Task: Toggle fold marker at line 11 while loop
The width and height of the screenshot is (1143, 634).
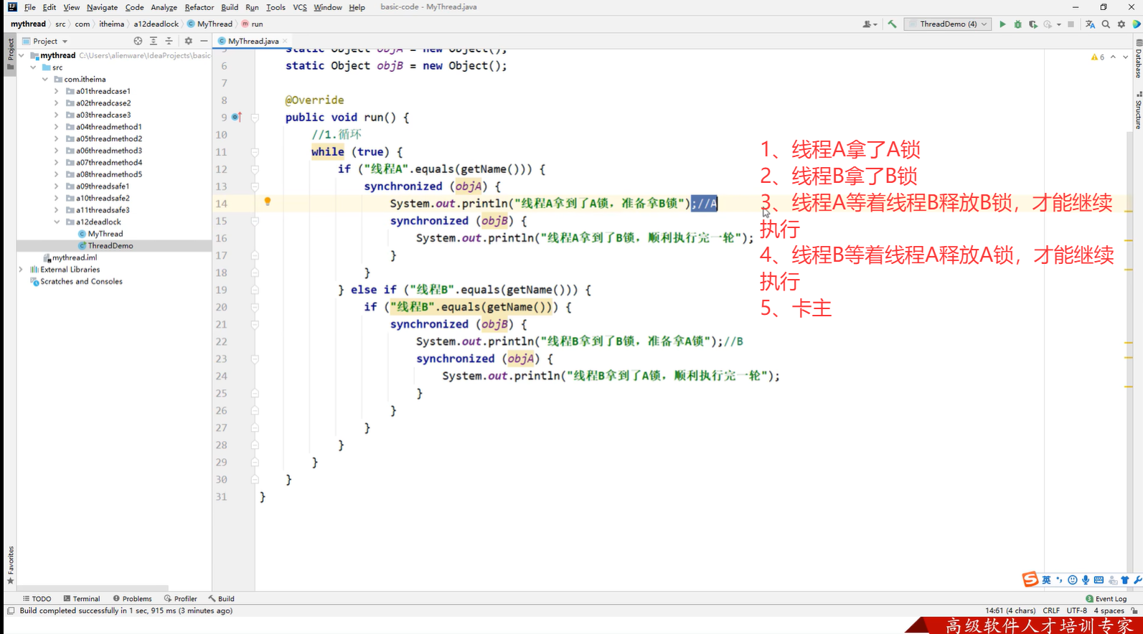Action: (x=255, y=152)
